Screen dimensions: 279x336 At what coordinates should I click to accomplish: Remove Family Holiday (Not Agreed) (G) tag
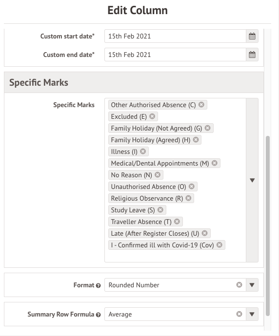[207, 128]
